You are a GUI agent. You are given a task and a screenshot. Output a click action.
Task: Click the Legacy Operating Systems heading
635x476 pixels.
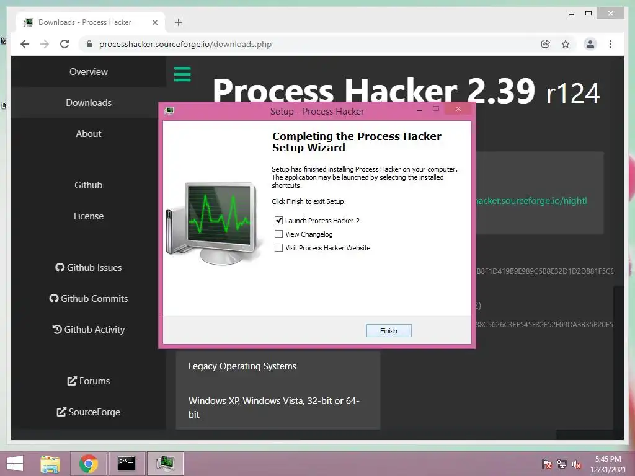point(242,366)
